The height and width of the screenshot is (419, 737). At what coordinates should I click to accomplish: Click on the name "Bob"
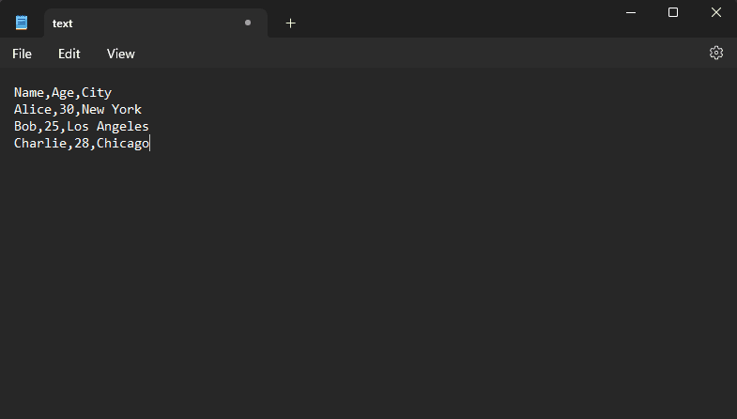25,127
